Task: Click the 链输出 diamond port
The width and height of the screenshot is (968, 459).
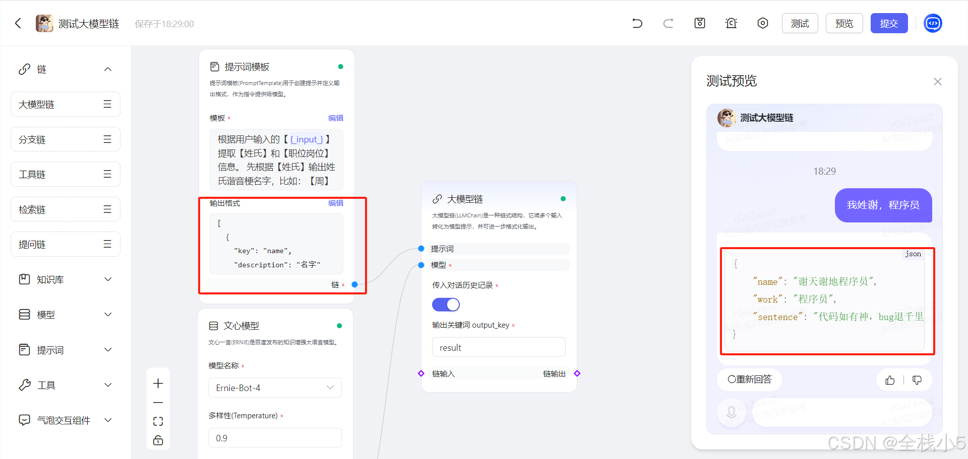Action: pyautogui.click(x=577, y=373)
